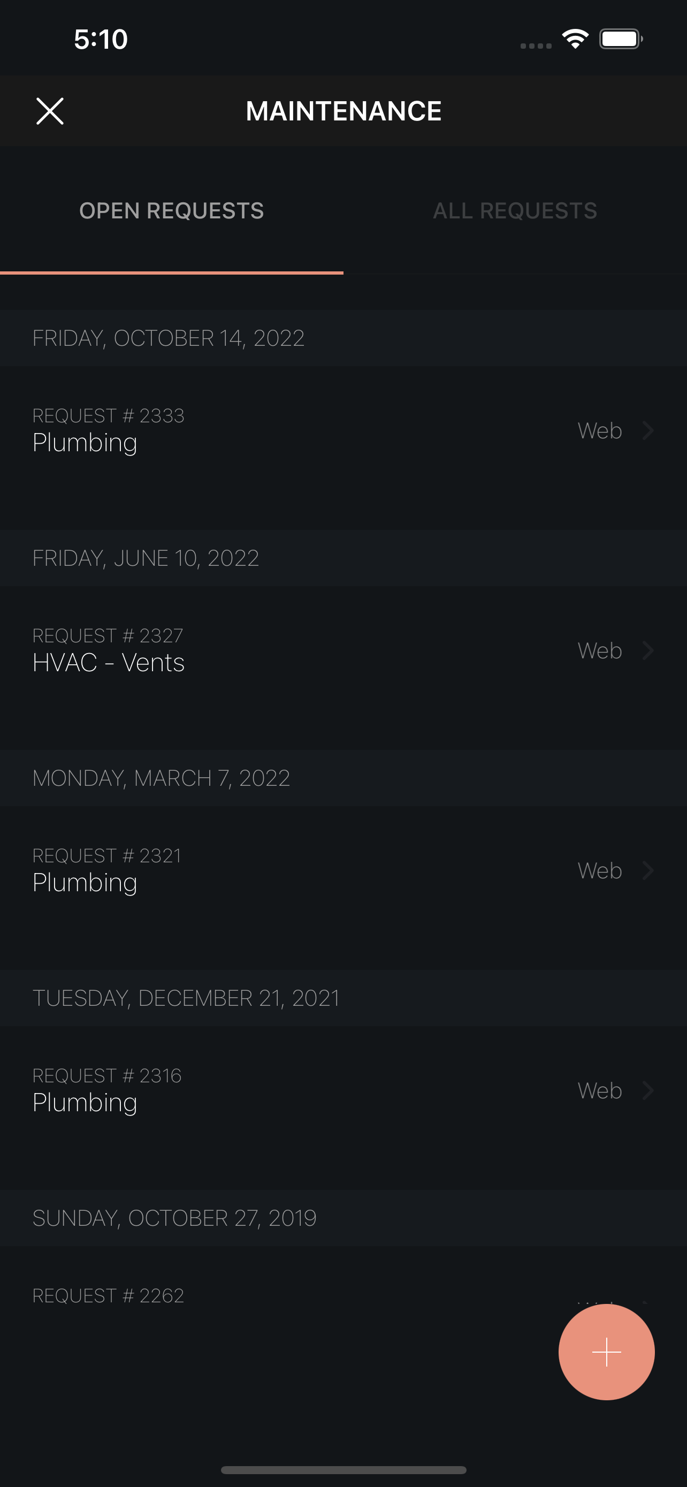Close the Maintenance screen with X icon

(50, 111)
